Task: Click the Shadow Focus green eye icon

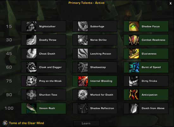Action: coord(134,26)
